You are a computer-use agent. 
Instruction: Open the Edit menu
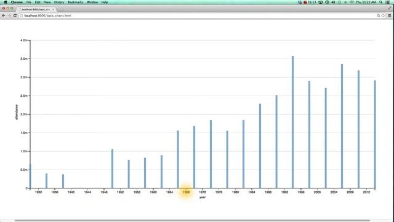click(x=38, y=2)
